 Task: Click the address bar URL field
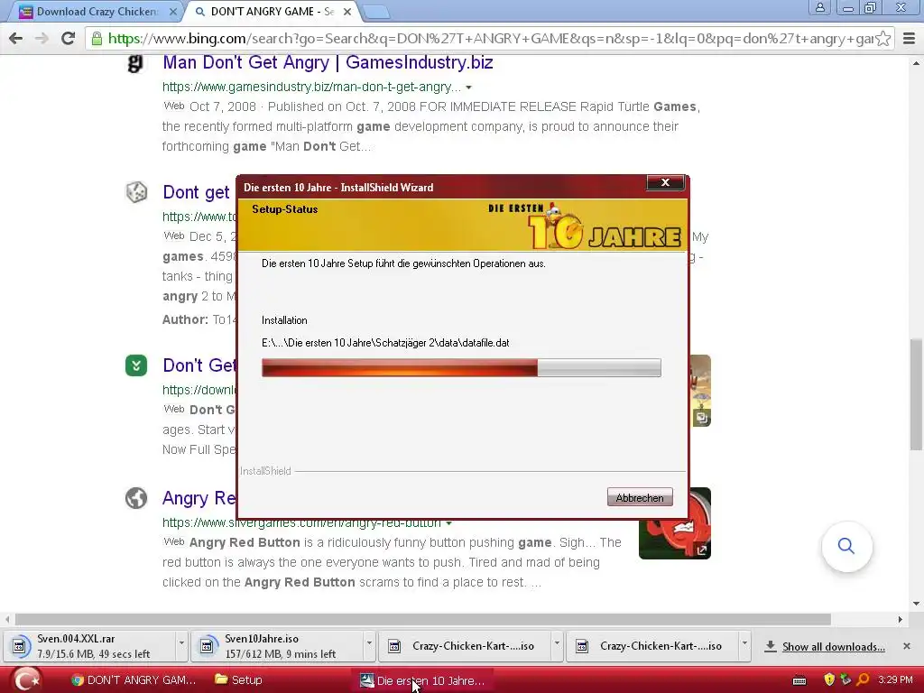coord(489,39)
